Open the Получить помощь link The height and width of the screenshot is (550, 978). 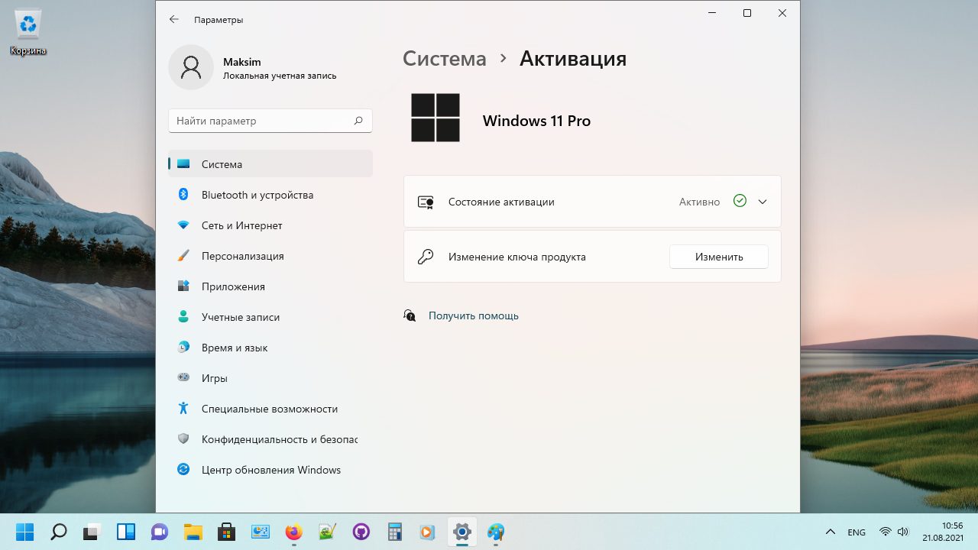474,315
